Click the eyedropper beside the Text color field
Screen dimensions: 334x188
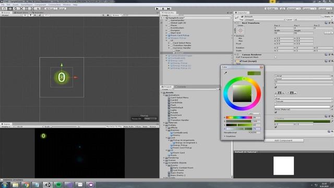click(332, 107)
